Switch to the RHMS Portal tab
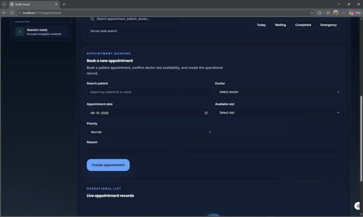363x217 pixels. 34,4
